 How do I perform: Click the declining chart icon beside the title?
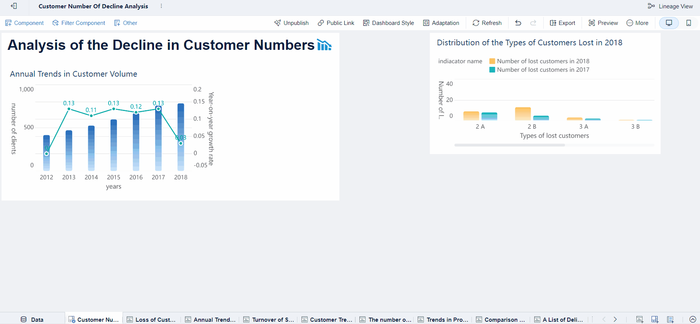(x=324, y=45)
